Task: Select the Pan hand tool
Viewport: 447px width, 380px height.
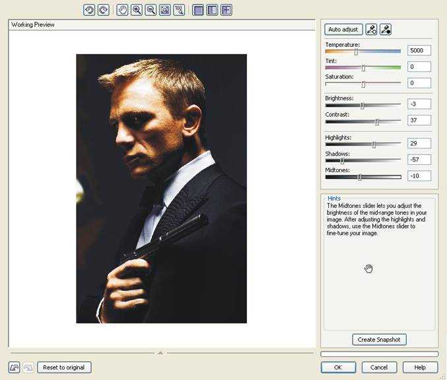Action: (123, 11)
